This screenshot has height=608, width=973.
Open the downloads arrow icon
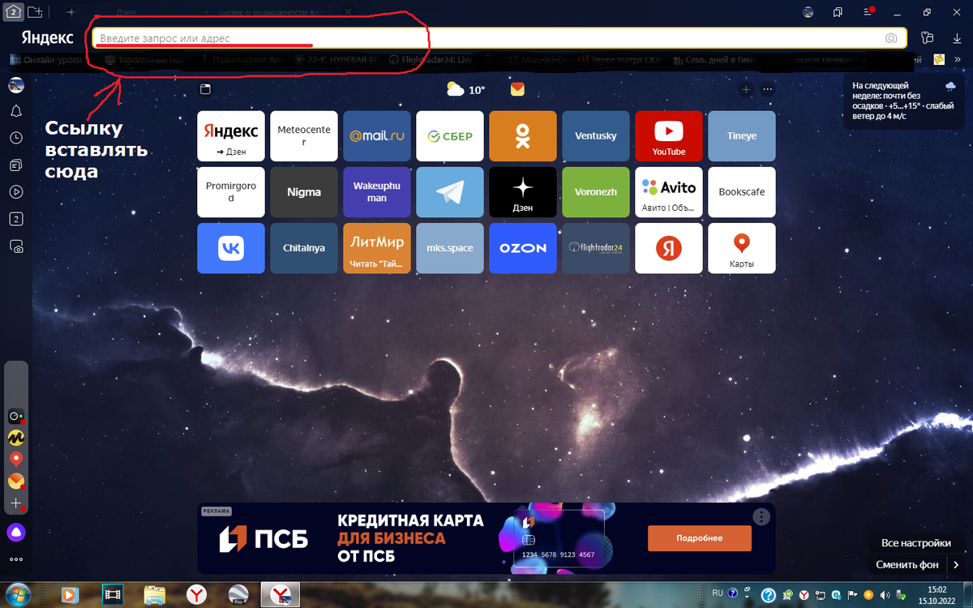pos(957,38)
